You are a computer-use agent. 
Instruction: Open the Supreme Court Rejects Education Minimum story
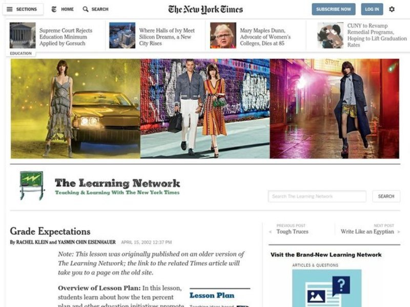tap(66, 37)
